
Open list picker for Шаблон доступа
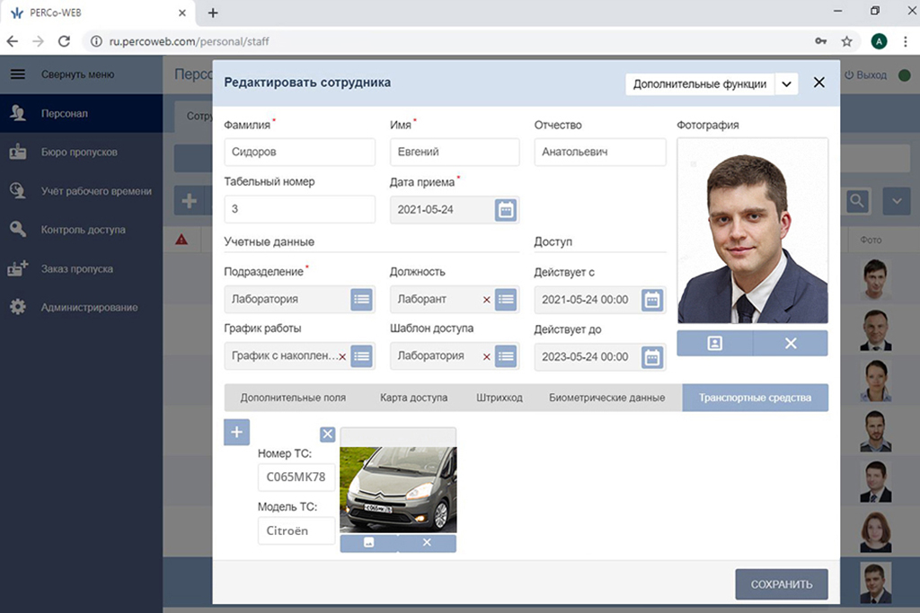tap(506, 356)
